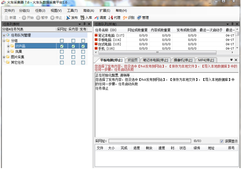Click the 新建 new task toolbar icon

coord(11,18)
